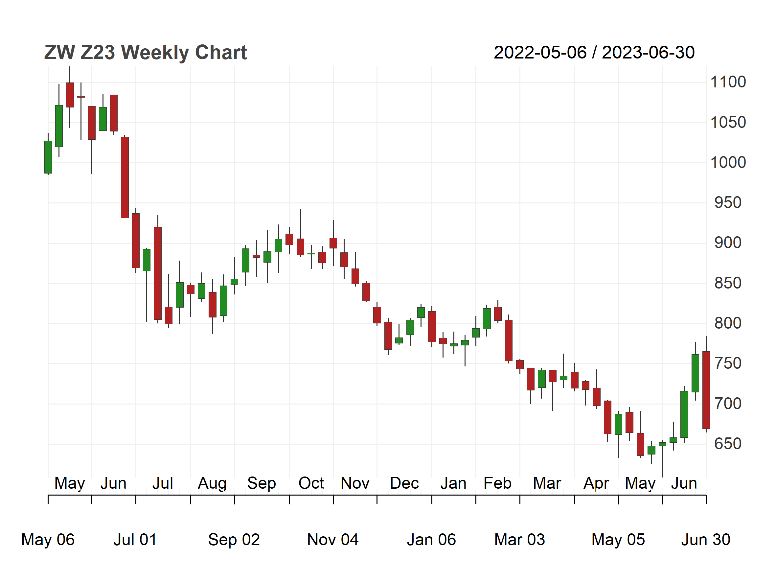The height and width of the screenshot is (582, 776).
Task: Click the 650 price axis label
Action: [x=728, y=444]
